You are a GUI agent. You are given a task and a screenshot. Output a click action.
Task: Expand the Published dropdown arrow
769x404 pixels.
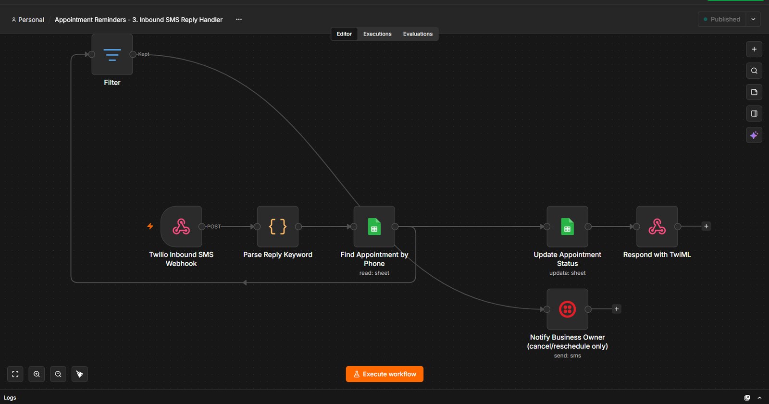click(753, 19)
